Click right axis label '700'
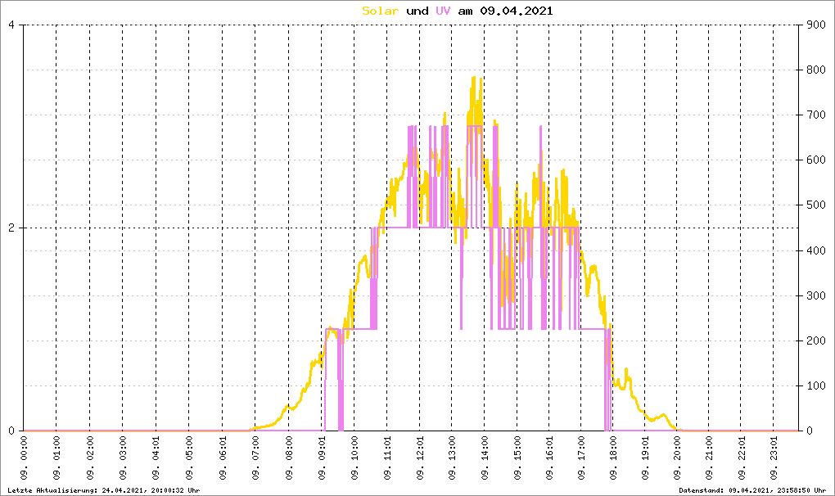Viewport: 835px width, 496px height. pyautogui.click(x=815, y=115)
